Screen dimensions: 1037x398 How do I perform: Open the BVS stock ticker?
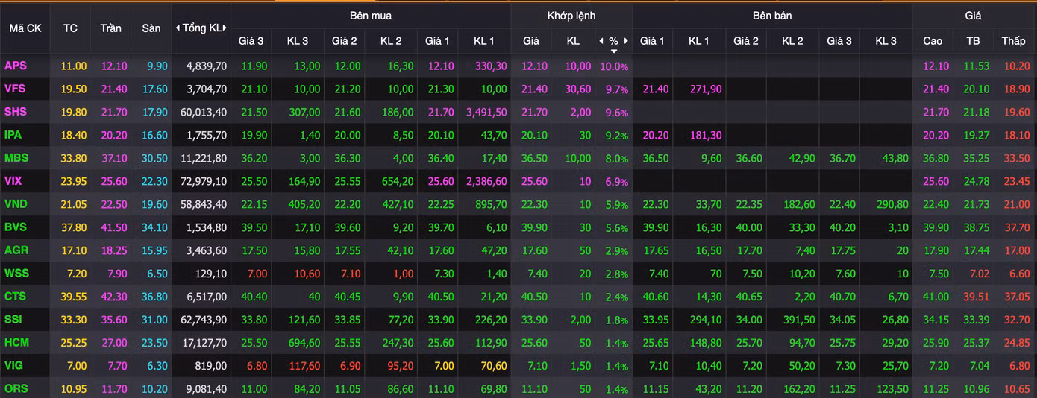pos(16,227)
